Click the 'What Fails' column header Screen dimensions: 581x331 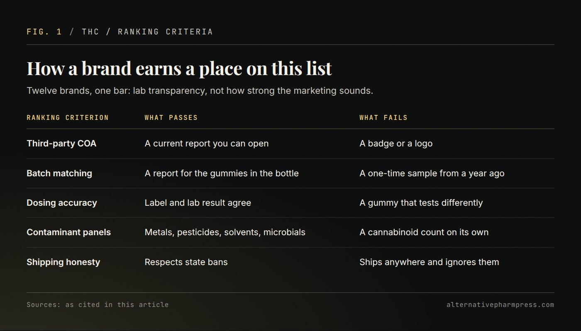(x=383, y=118)
